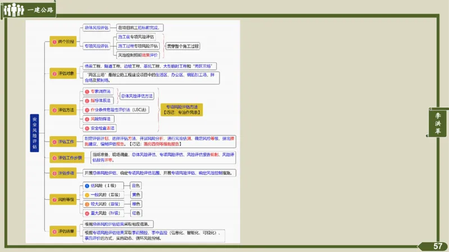Click the 较大风险 (Ⅲ级) node
Viewport: 449px width, 252px height.
(103, 204)
